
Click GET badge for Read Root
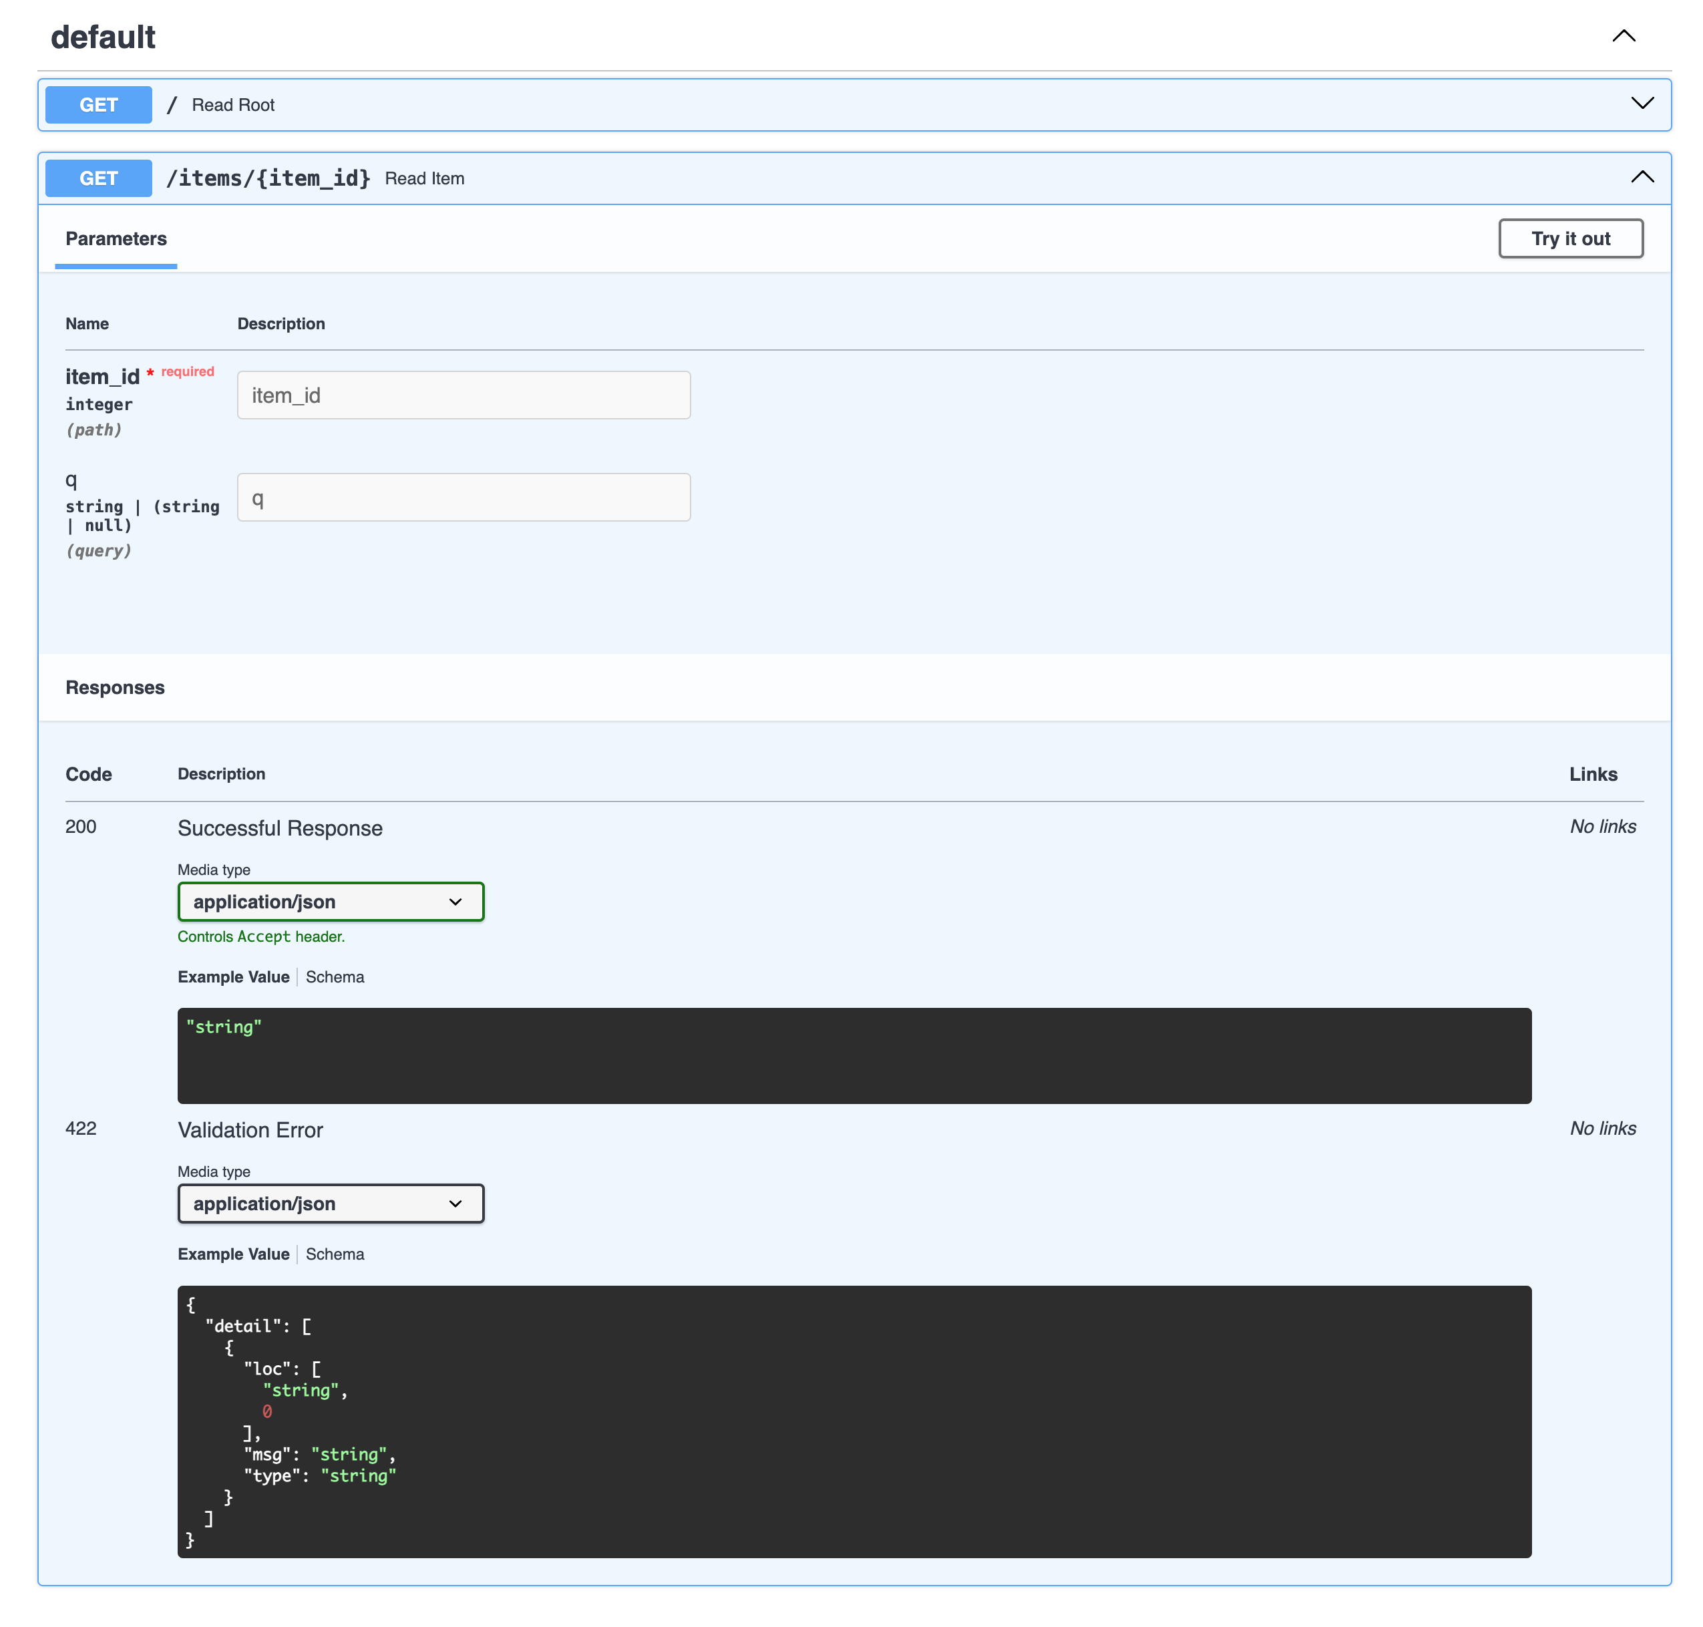(98, 105)
